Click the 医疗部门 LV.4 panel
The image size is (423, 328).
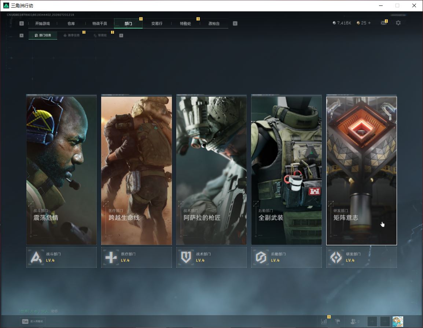click(136, 257)
